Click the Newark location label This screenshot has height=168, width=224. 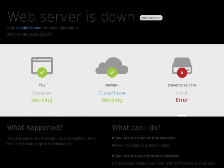tap(112, 85)
